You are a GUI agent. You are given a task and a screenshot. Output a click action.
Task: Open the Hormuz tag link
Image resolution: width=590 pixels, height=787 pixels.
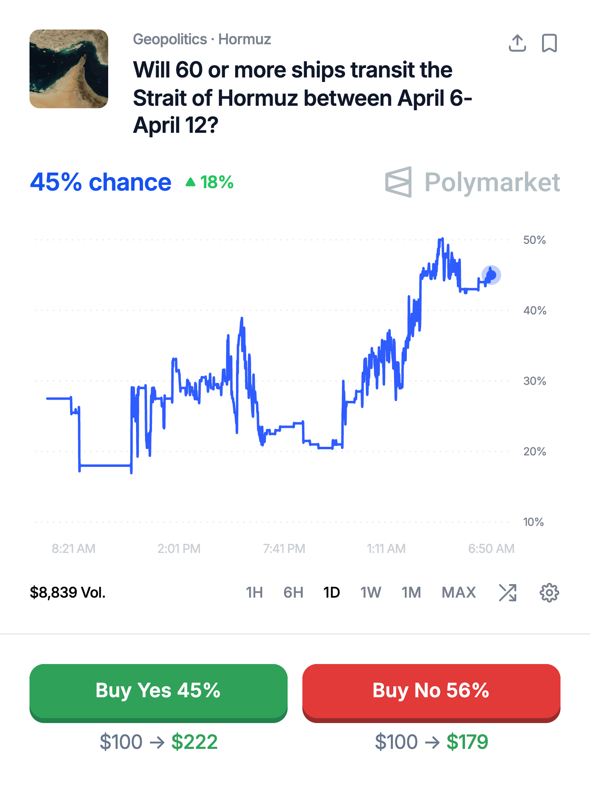coord(245,39)
